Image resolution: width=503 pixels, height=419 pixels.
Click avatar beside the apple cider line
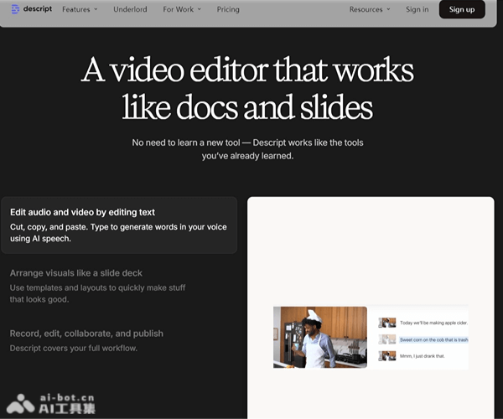387,323
